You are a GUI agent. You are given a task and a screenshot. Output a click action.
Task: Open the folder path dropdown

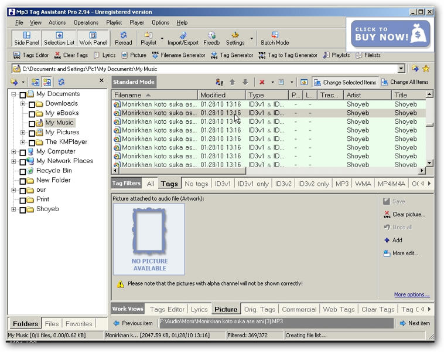click(401, 69)
